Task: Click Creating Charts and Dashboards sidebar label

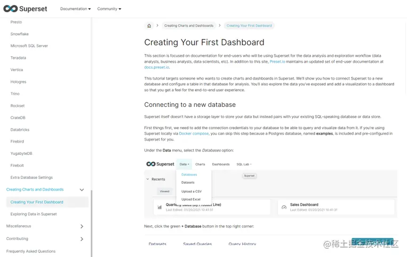Action: click(x=35, y=189)
